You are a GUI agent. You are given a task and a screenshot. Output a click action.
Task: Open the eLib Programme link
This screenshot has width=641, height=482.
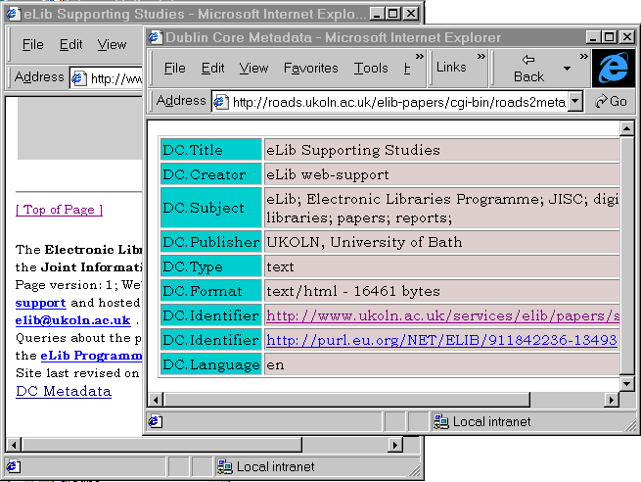(91, 356)
